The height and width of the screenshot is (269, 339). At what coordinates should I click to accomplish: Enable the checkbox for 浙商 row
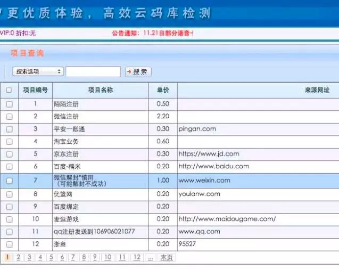pos(9,244)
